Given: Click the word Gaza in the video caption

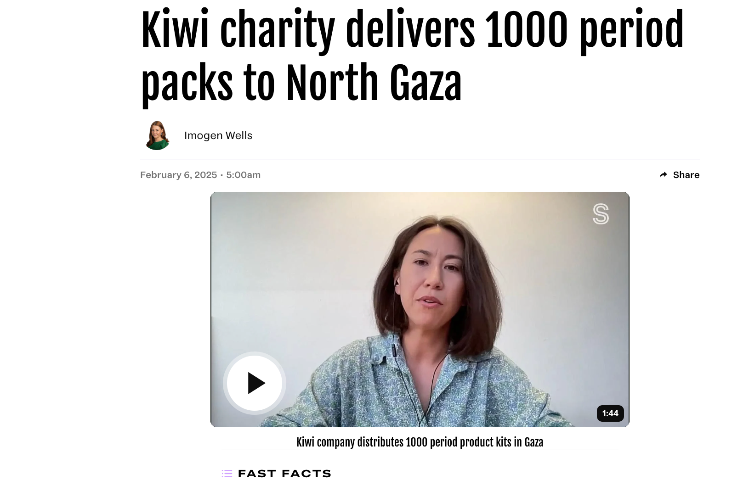Looking at the screenshot, I should coord(534,442).
